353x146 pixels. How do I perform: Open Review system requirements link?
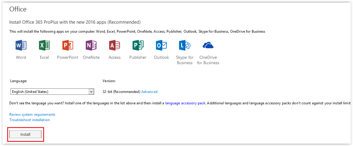click(32, 115)
